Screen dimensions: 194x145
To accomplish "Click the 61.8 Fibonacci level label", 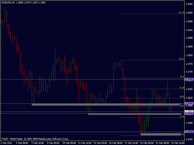I will click(182, 88).
